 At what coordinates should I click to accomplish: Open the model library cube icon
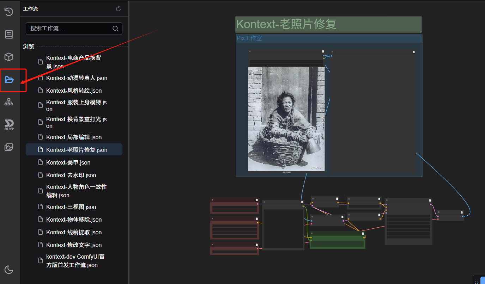[x=9, y=57]
